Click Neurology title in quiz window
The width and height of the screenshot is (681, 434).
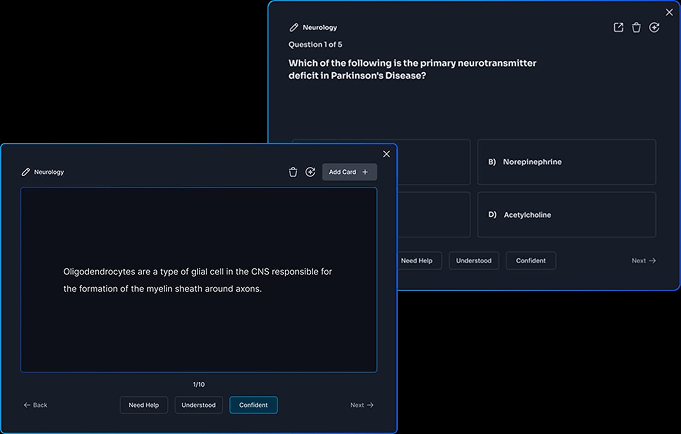click(320, 27)
